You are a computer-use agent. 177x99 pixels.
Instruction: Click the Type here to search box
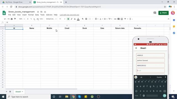click(28, 97)
